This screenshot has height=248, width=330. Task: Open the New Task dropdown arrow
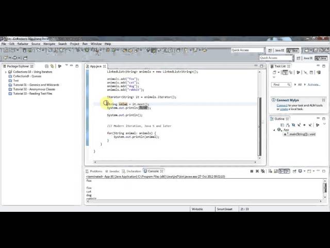tap(278, 72)
